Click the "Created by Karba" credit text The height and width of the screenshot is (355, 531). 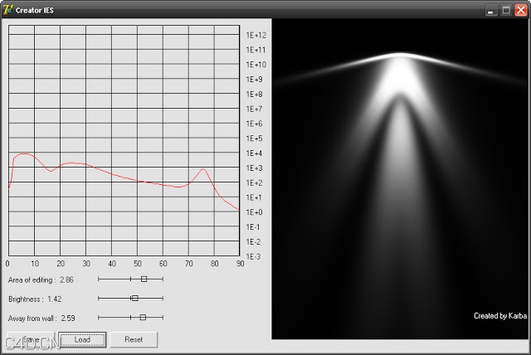(x=499, y=316)
